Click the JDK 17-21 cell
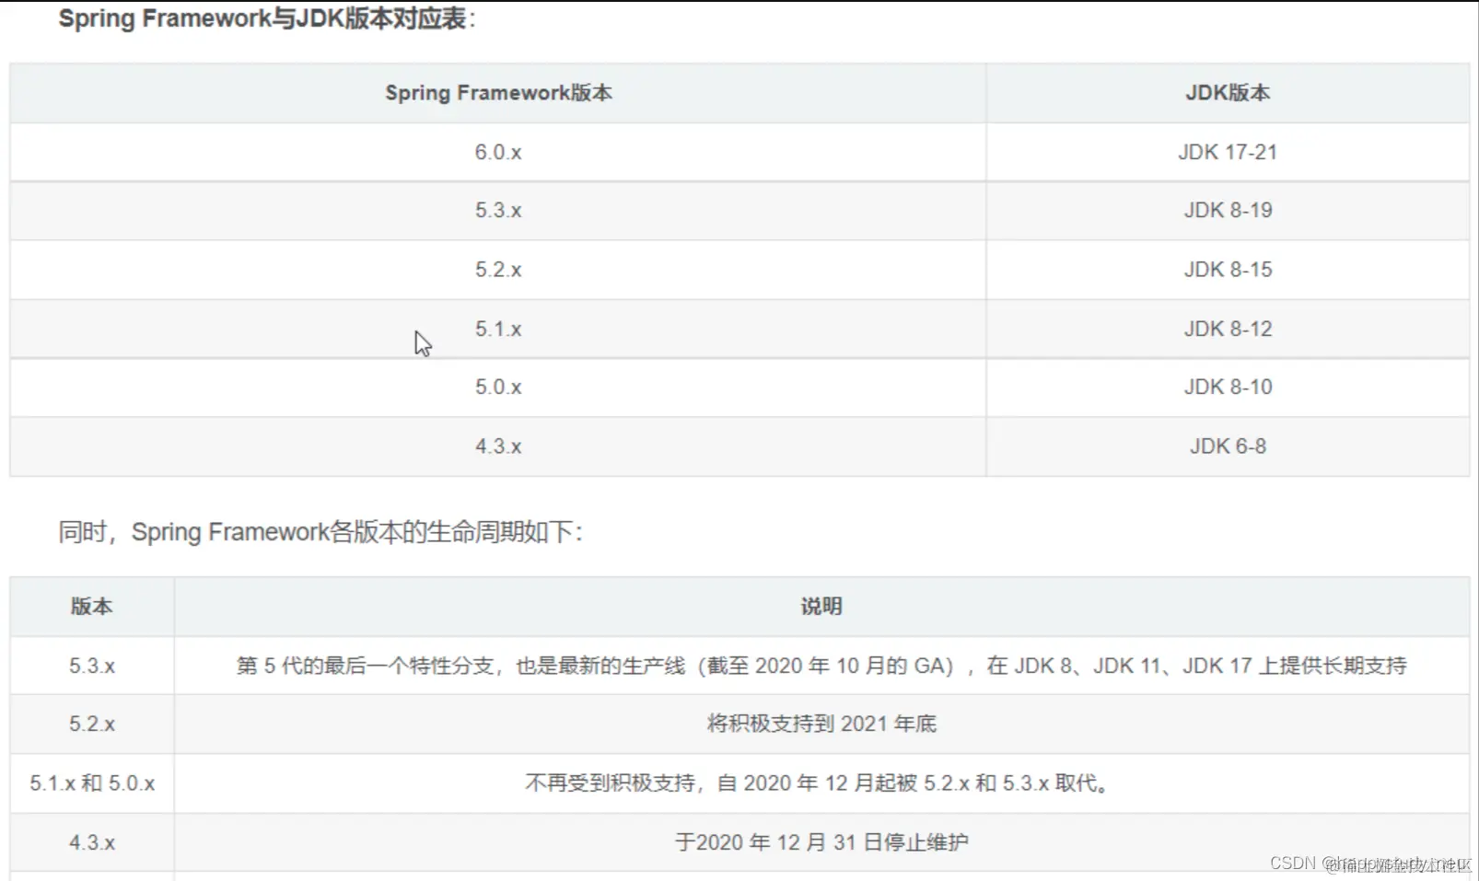The width and height of the screenshot is (1479, 881). pyautogui.click(x=1227, y=152)
